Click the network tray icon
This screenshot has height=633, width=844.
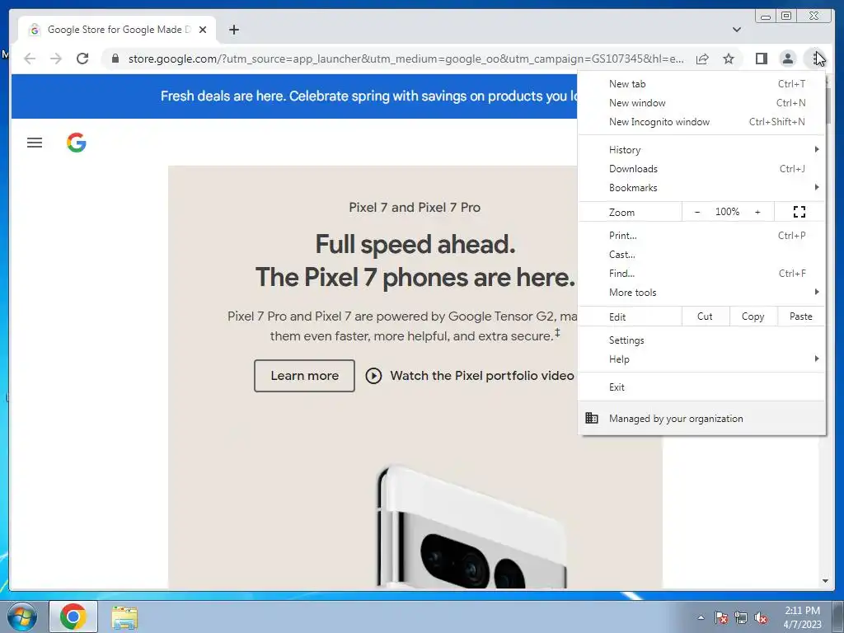741,617
